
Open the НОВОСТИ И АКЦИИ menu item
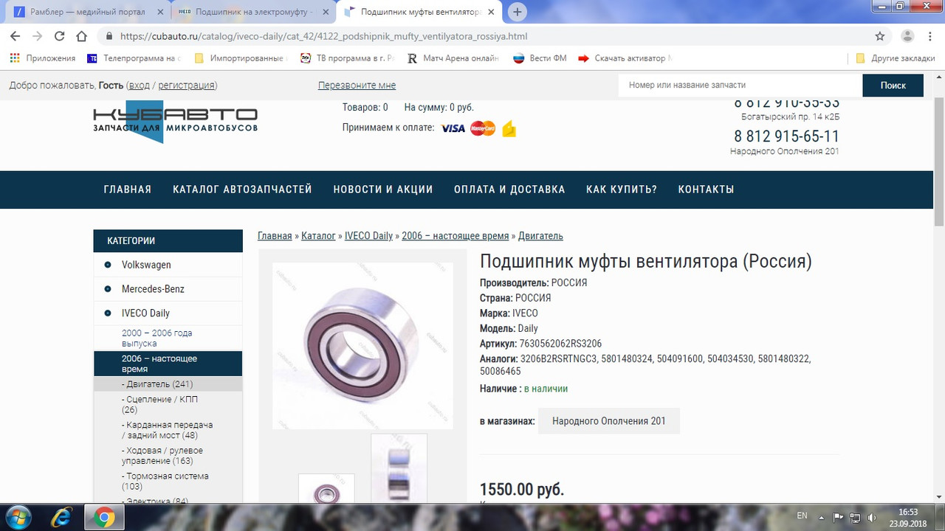coord(383,190)
